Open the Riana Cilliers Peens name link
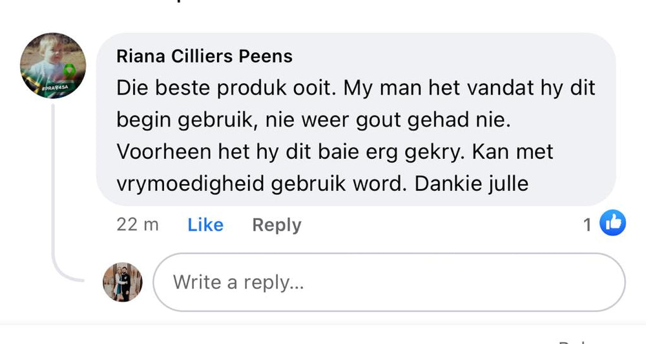Viewport: 646px width, 344px height. coord(204,57)
